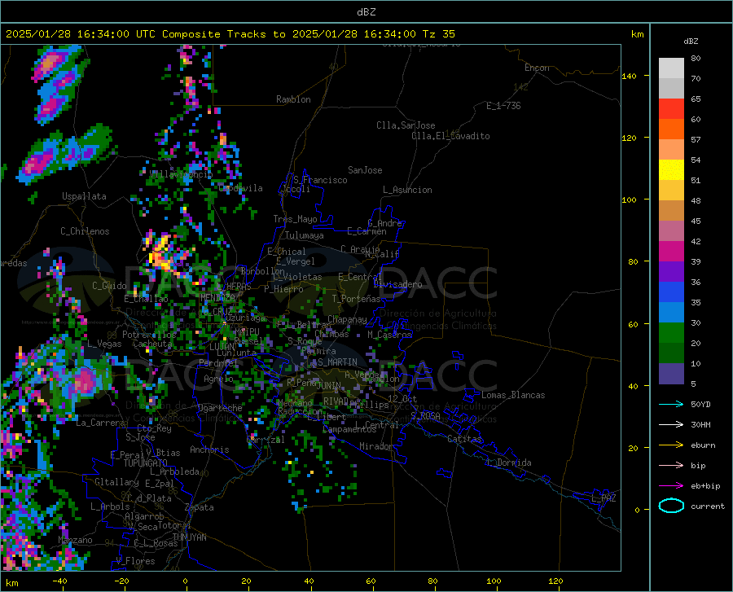
Task: Click the 36 dBZ purple color swatch
Action: tap(671, 272)
